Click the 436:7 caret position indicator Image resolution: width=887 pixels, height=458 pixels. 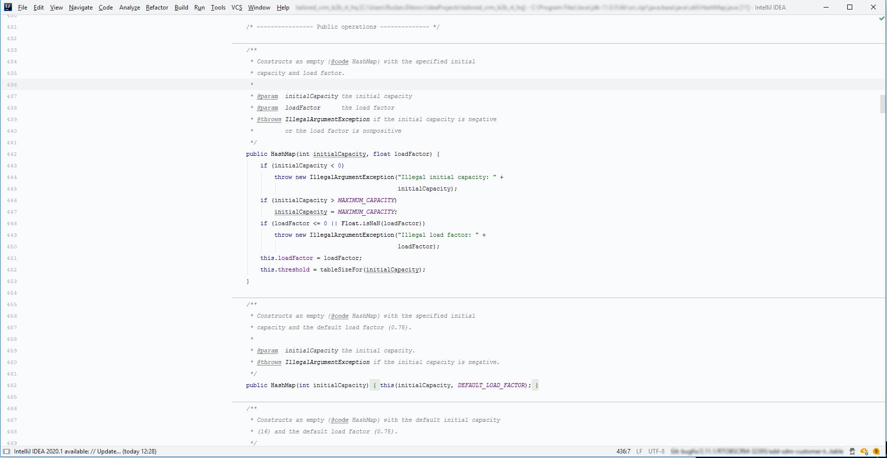[x=623, y=451]
